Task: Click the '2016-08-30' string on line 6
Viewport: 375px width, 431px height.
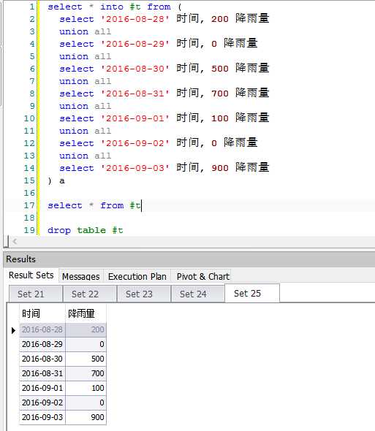Action: (135, 69)
